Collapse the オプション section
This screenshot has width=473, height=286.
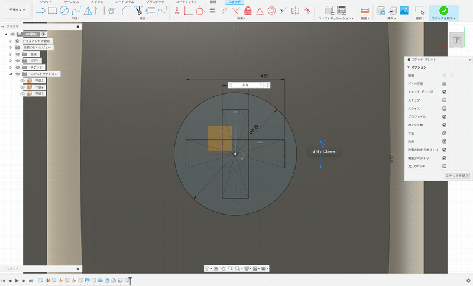tap(409, 67)
